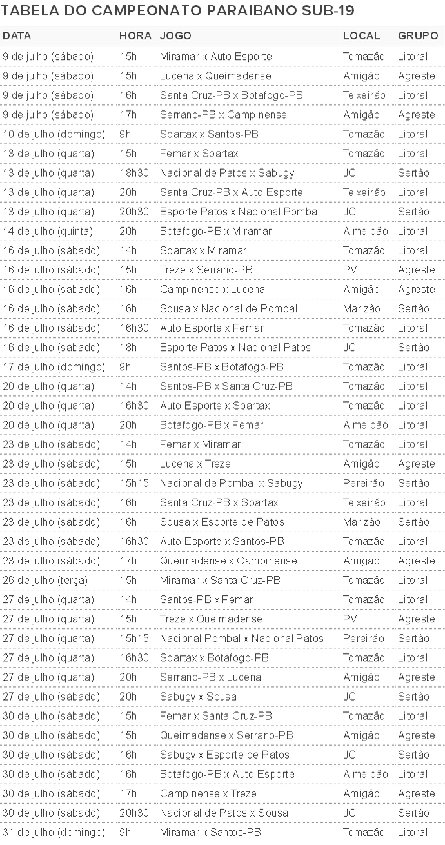This screenshot has width=445, height=845.
Task: Select the Serrano-PB x Campinense match
Action: [x=223, y=115]
